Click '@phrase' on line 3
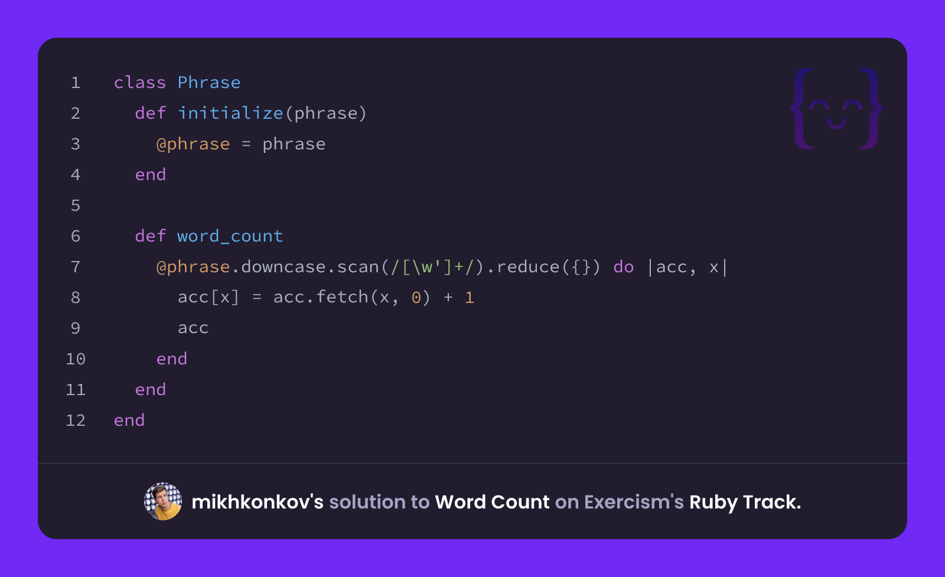The image size is (945, 577). coord(193,144)
